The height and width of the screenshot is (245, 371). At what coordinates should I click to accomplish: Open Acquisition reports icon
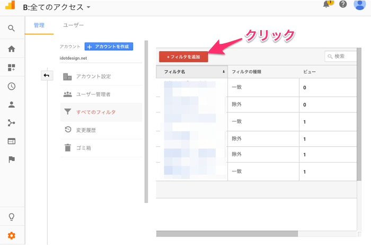click(12, 123)
